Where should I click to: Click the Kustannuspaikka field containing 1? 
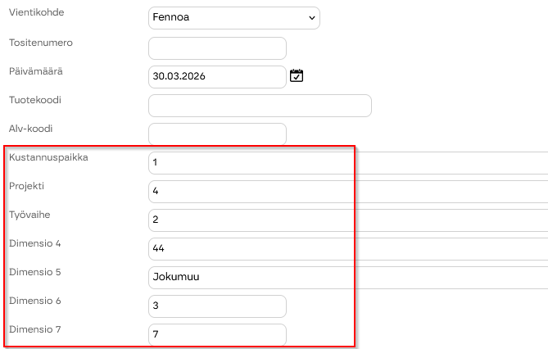coord(344,163)
